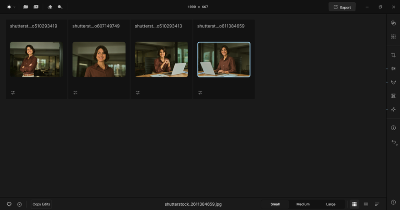Click the open folder icon
Image resolution: width=400 pixels, height=210 pixels.
[x=26, y=7]
